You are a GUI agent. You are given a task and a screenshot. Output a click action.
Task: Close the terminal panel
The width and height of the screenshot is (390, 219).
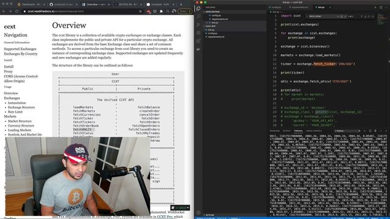(x=386, y=131)
